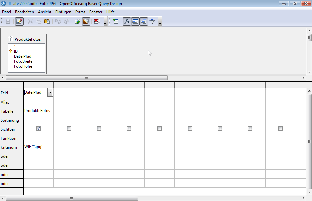The image size is (312, 201).
Task: Open the Extras menu
Action: click(x=80, y=12)
